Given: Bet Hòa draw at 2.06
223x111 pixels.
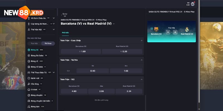Looking at the screenshot, I should click(x=101, y=91).
